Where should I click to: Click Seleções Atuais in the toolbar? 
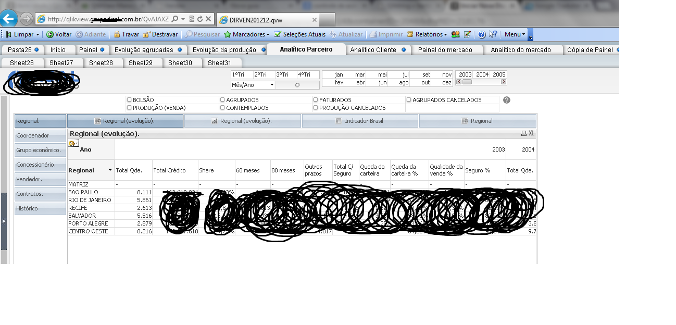pyautogui.click(x=300, y=34)
